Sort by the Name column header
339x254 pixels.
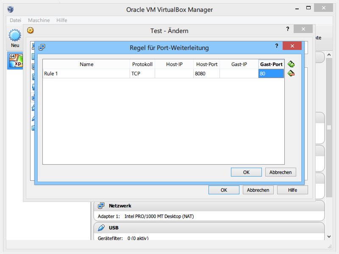86,64
